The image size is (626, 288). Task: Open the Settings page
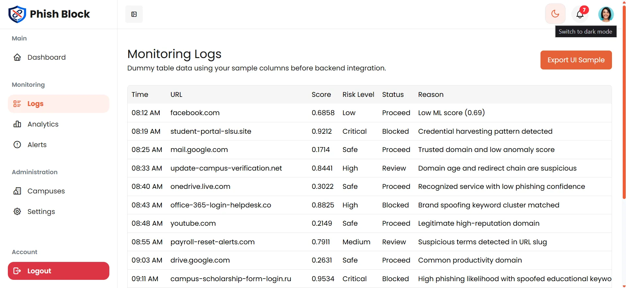click(x=58, y=211)
